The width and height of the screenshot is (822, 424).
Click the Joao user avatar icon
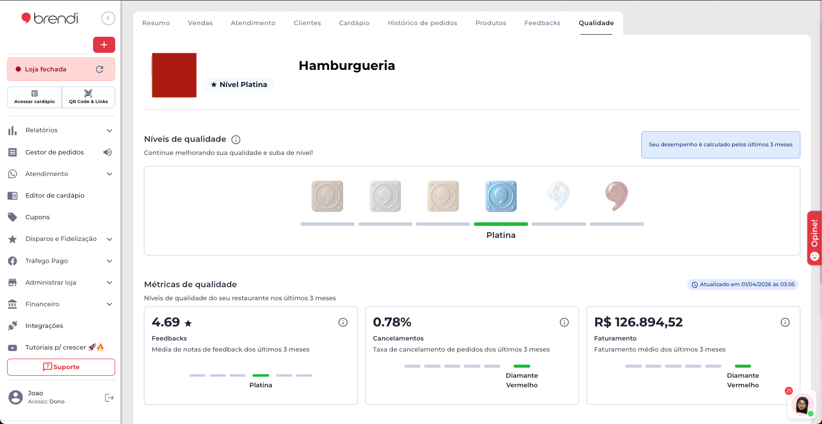point(16,397)
